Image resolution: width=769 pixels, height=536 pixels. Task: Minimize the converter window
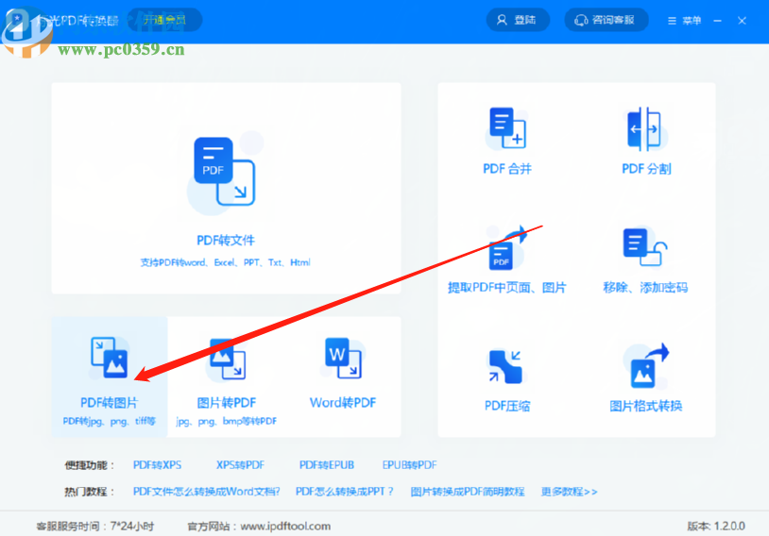[717, 21]
